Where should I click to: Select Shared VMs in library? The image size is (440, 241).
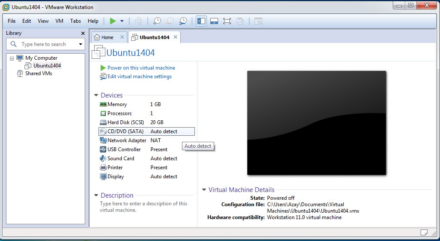pos(39,73)
